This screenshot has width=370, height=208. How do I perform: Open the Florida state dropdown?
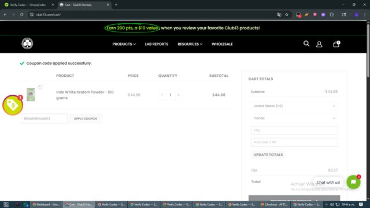tap(294, 118)
